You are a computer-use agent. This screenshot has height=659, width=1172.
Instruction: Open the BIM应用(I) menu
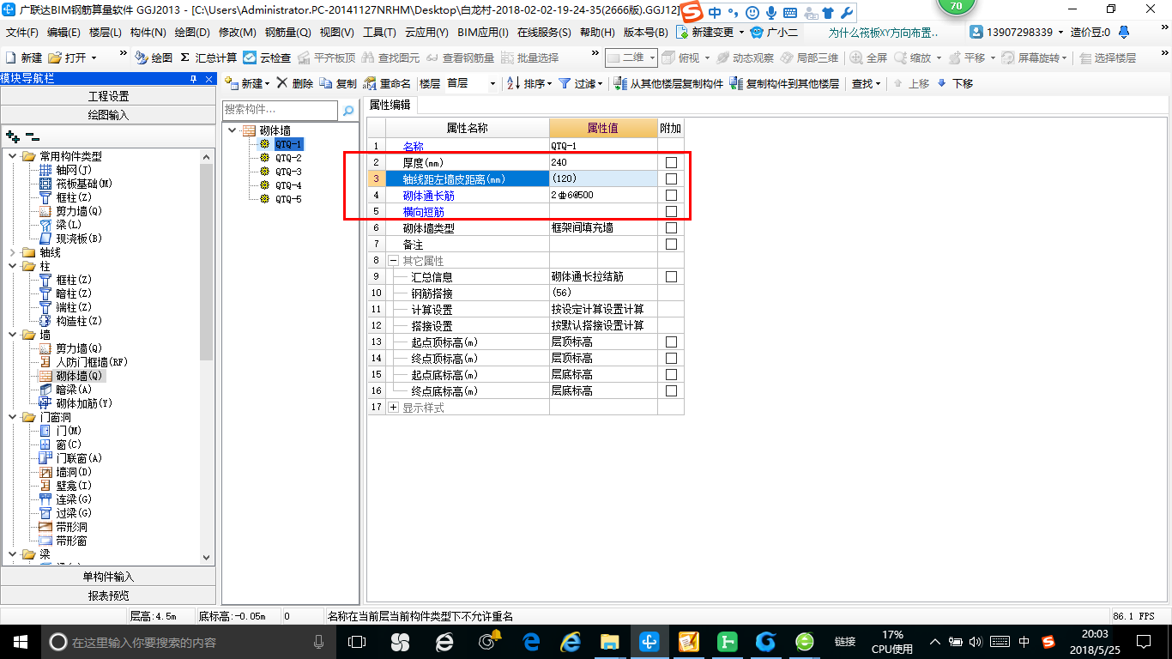point(483,33)
